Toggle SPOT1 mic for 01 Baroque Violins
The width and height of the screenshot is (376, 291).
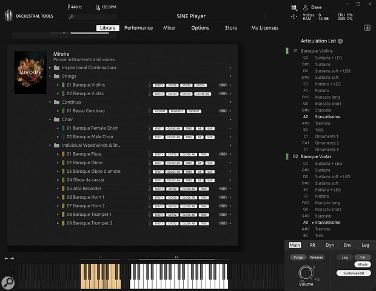(x=158, y=85)
